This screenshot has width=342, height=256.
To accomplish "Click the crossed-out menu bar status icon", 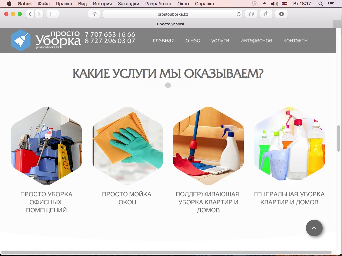I will (x=254, y=3).
